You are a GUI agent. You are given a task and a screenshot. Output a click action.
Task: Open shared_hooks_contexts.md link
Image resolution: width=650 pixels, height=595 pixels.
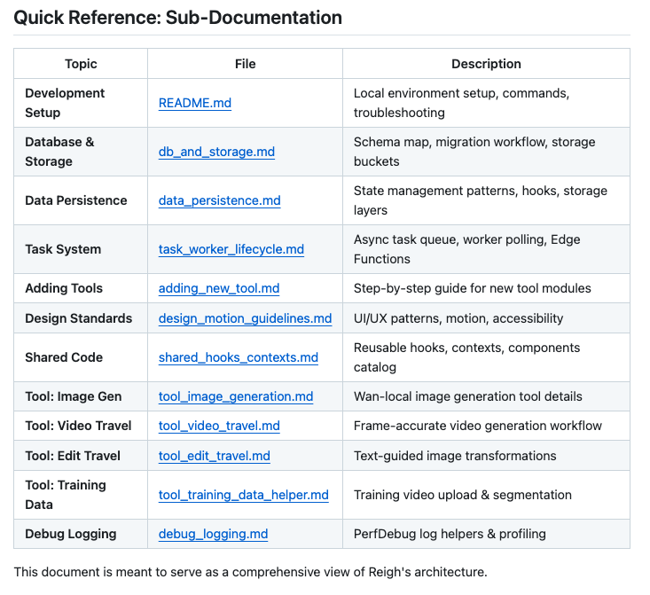(x=239, y=357)
